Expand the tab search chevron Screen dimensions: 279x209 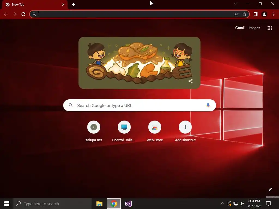click(235, 4)
